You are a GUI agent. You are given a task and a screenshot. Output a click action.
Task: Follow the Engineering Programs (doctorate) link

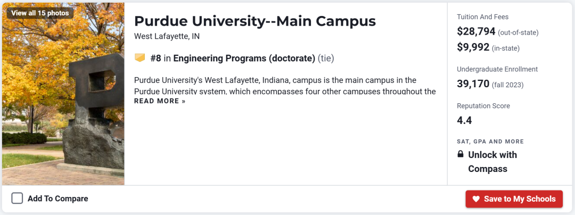tap(244, 58)
